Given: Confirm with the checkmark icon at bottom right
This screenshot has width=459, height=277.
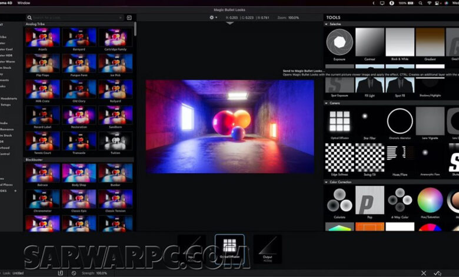Looking at the screenshot, I should (x=437, y=273).
